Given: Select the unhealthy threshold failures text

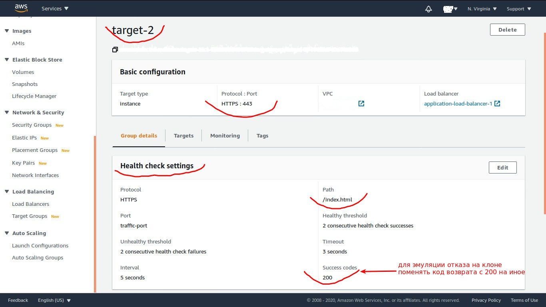Looking at the screenshot, I should (163, 251).
